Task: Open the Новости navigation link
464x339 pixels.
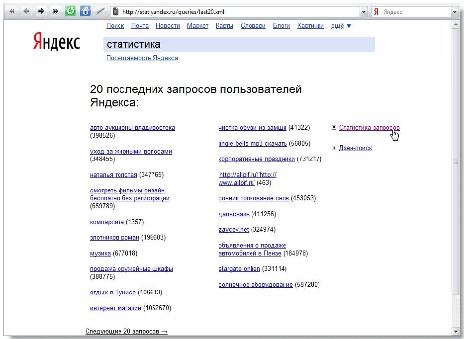Action: coord(168,26)
